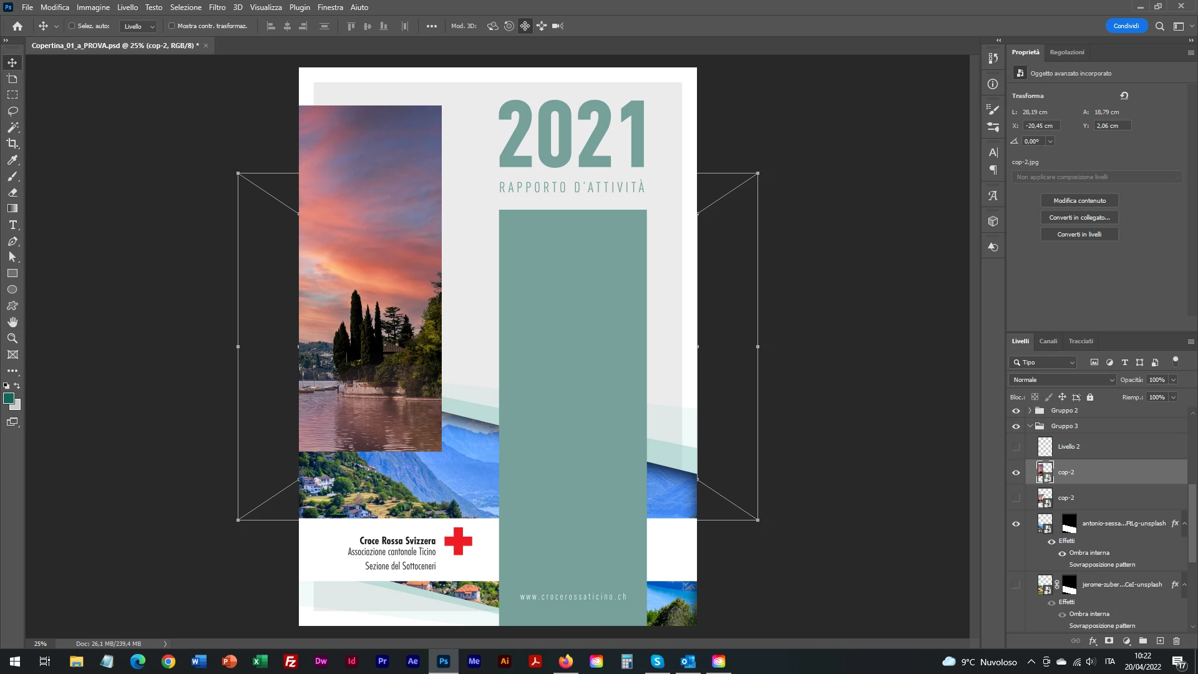Click the Modifica contenuto button
The width and height of the screenshot is (1198, 674).
[x=1079, y=200]
